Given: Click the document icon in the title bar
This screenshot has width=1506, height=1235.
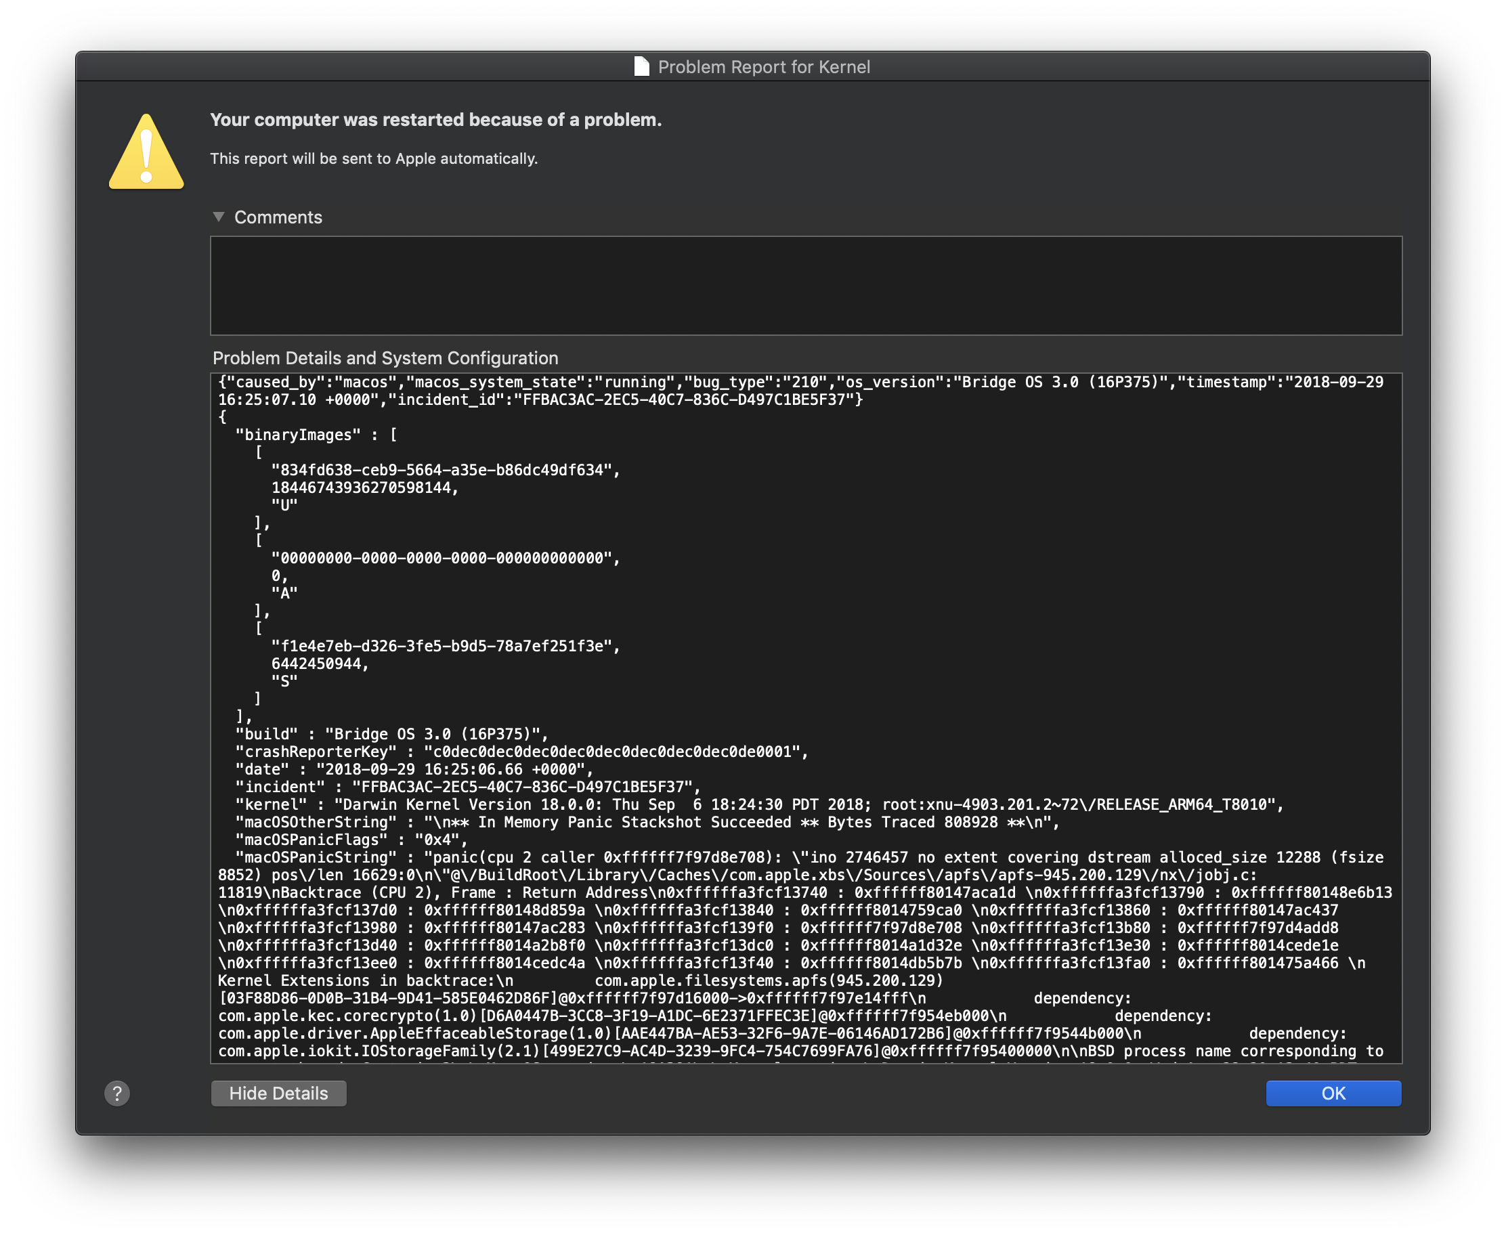Looking at the screenshot, I should 641,67.
